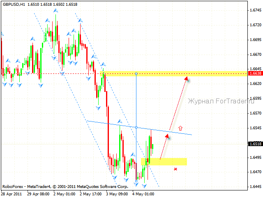
Task: Click the black 1.6518 current price label
Action: tap(255, 144)
